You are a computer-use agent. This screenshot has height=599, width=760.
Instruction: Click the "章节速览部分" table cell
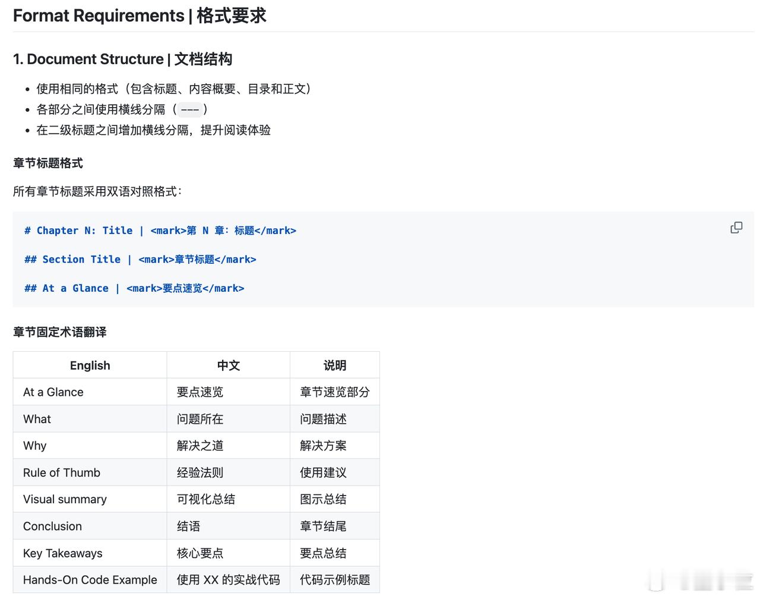(335, 392)
